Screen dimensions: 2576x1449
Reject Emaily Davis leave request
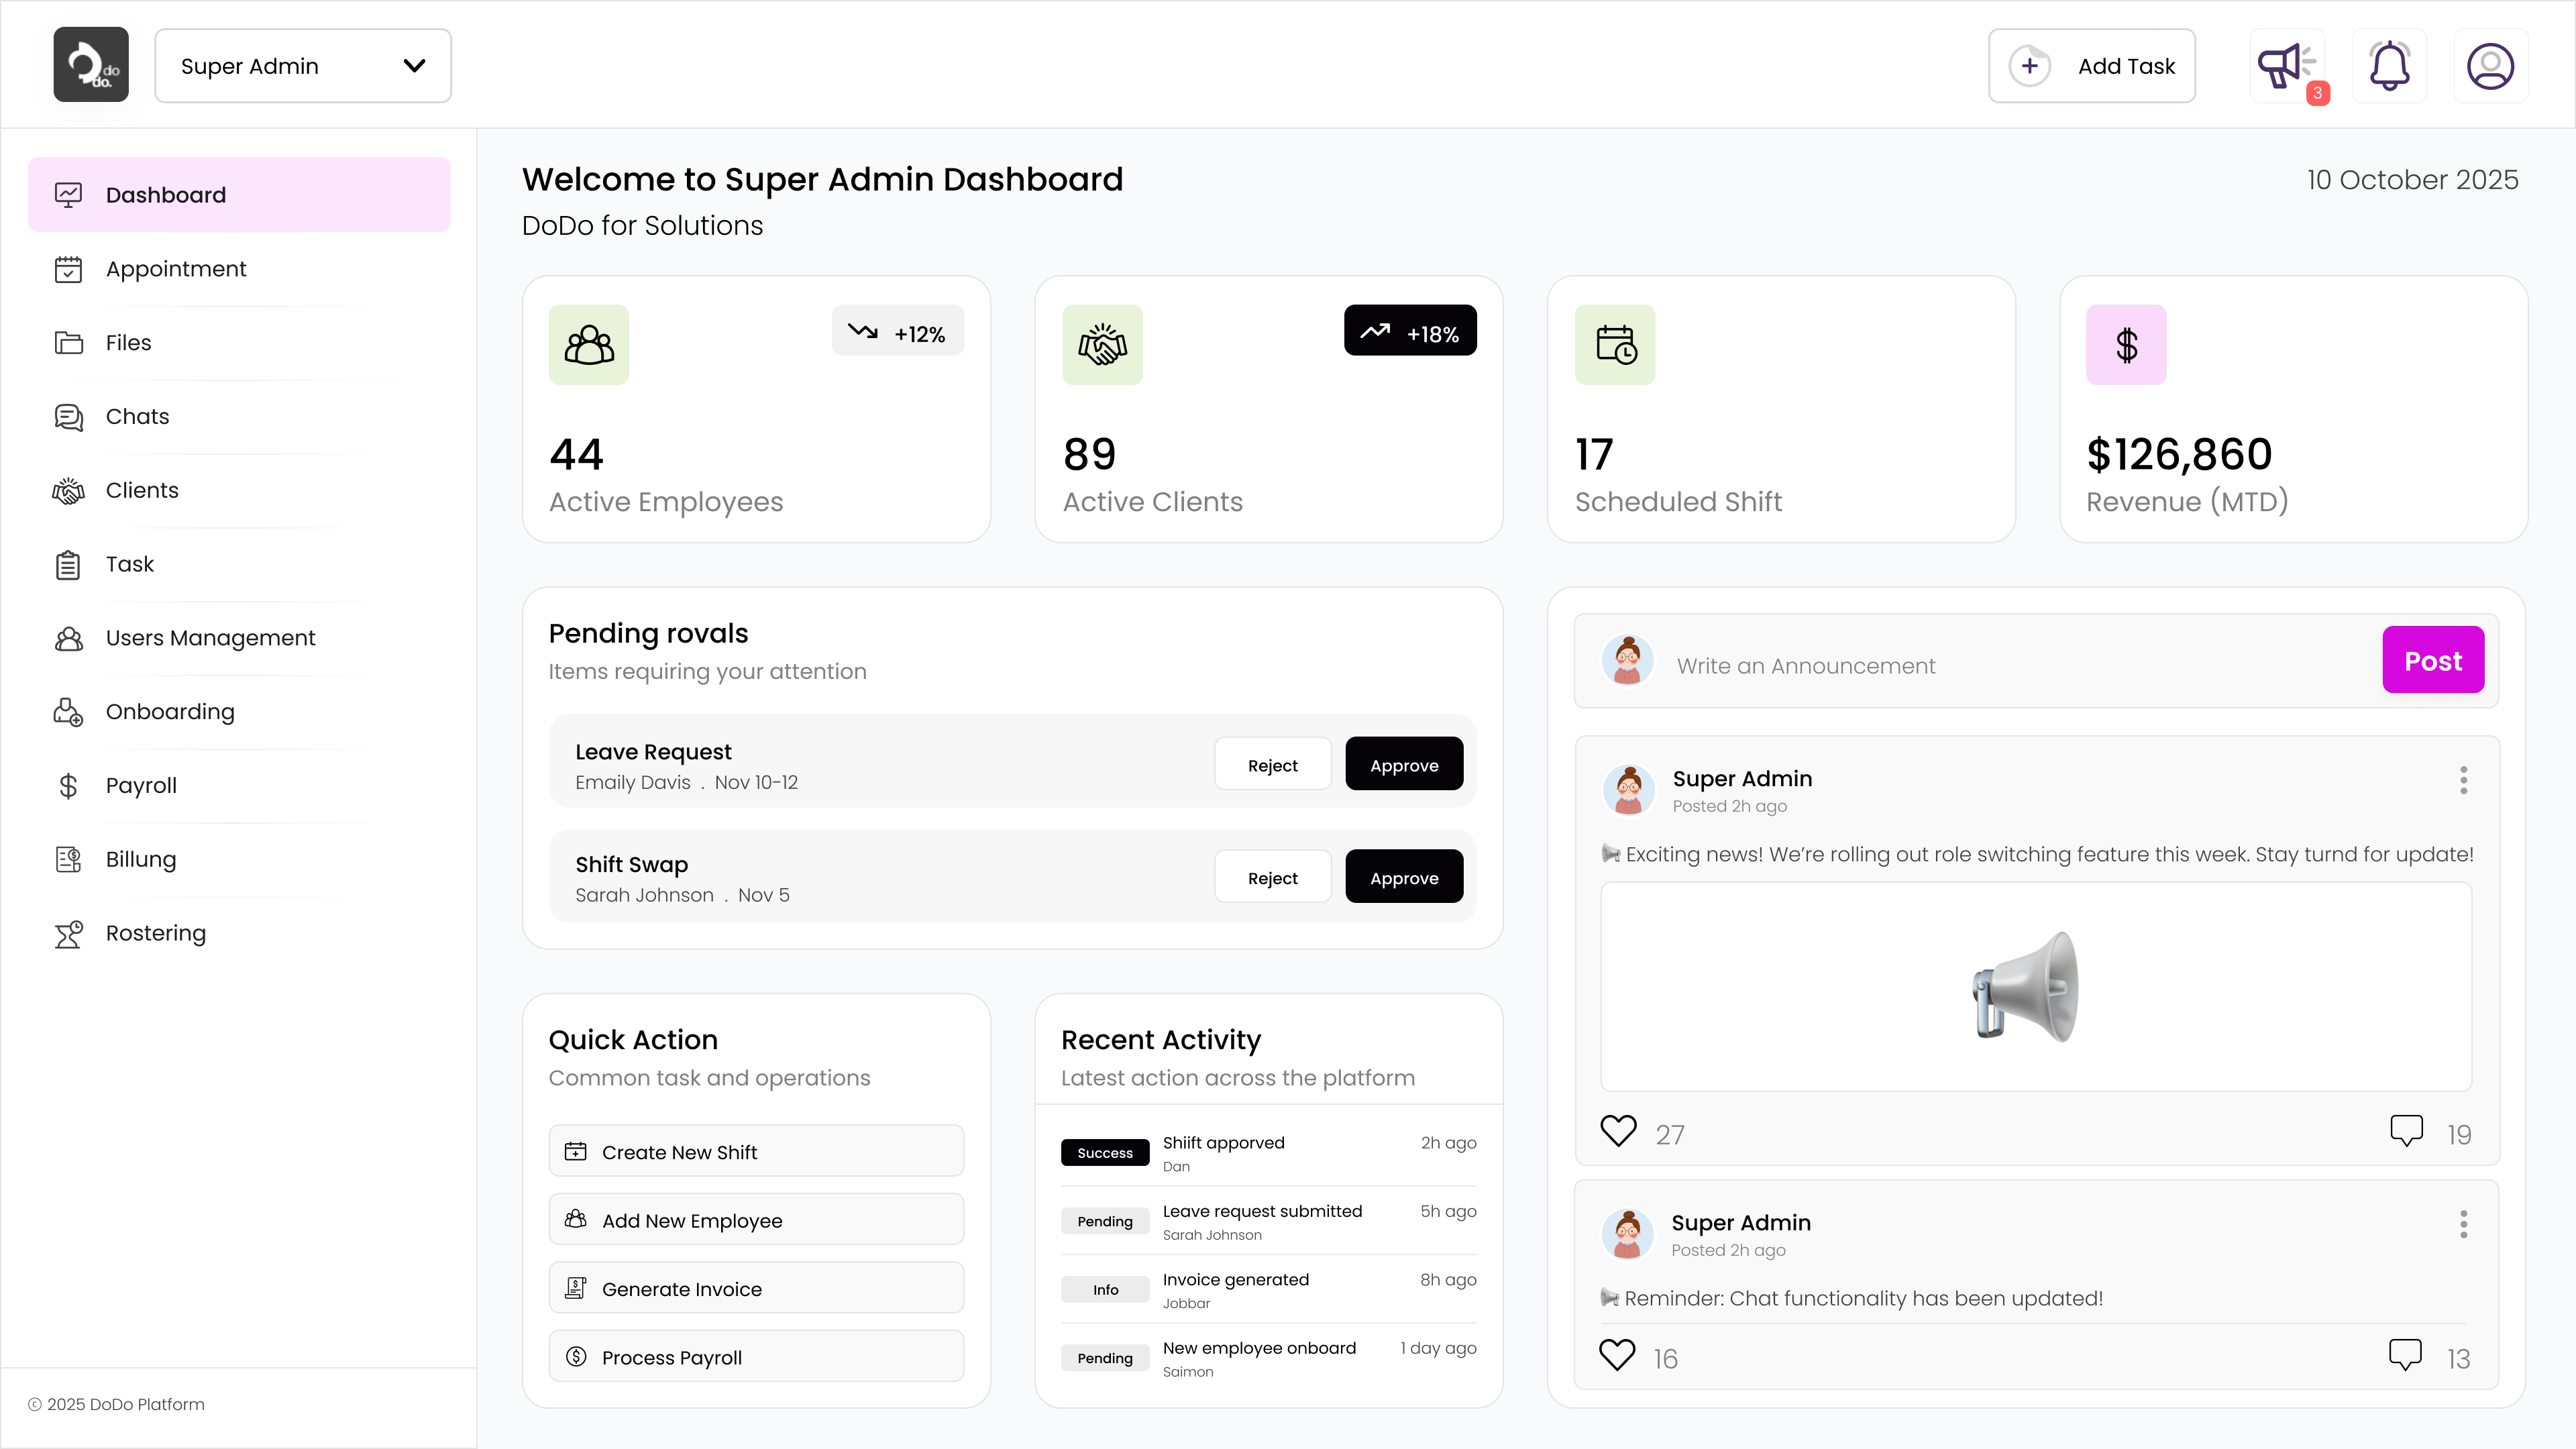tap(1272, 765)
